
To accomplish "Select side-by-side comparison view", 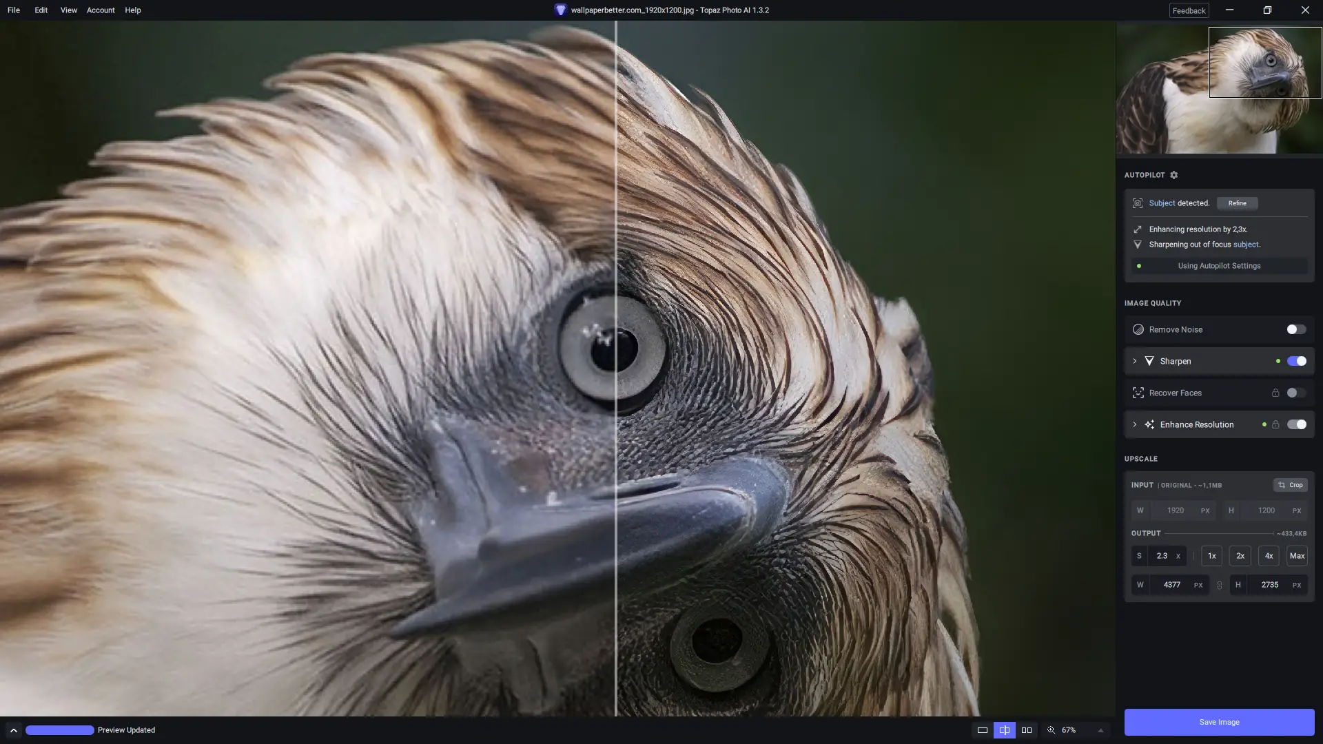I will [1027, 730].
